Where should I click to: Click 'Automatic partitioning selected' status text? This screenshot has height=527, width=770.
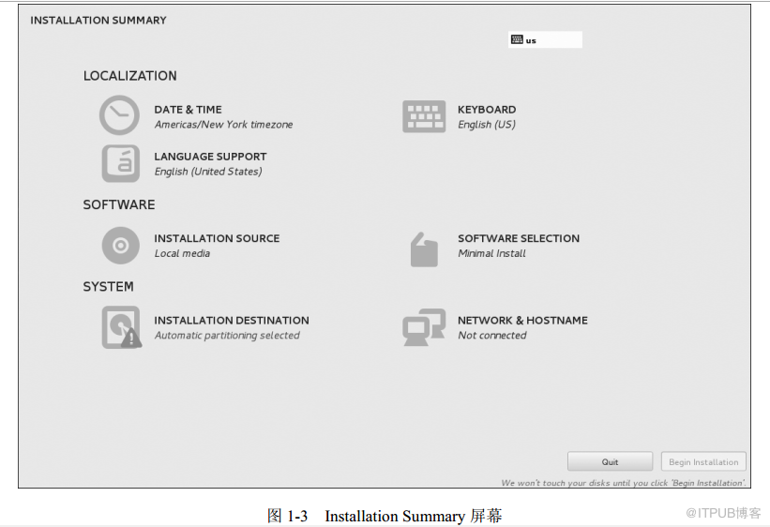pos(227,336)
